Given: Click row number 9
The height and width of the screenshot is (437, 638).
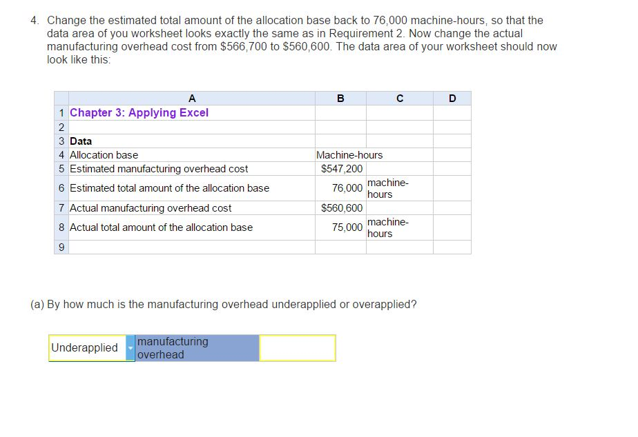Looking at the screenshot, I should [x=61, y=247].
